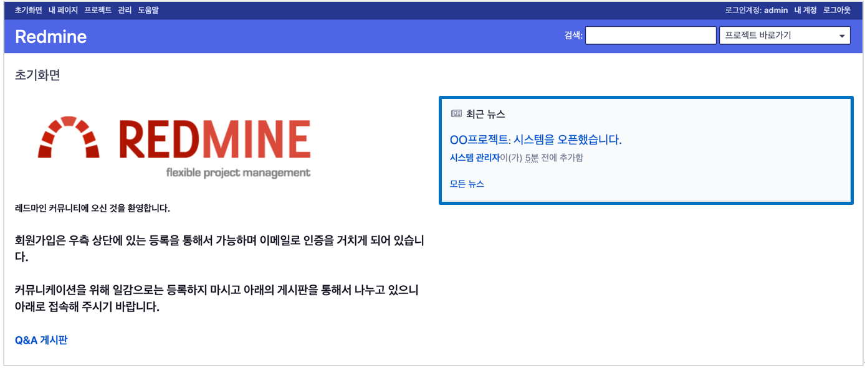Open the OO프로젝트 project link
This screenshot has width=865, height=368.
479,139
